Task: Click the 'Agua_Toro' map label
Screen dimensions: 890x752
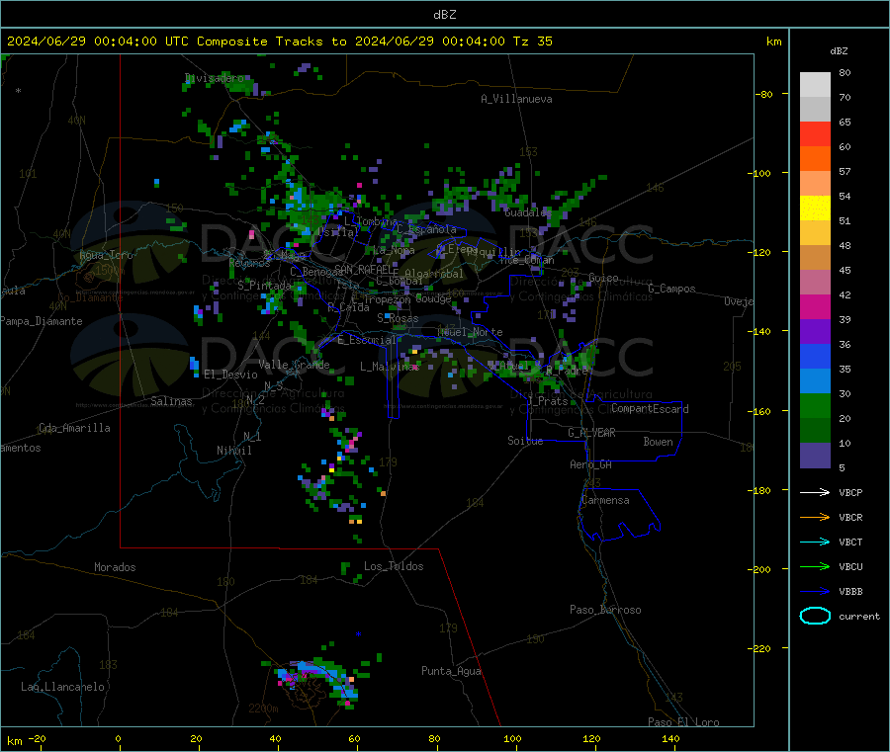Action: click(x=106, y=255)
